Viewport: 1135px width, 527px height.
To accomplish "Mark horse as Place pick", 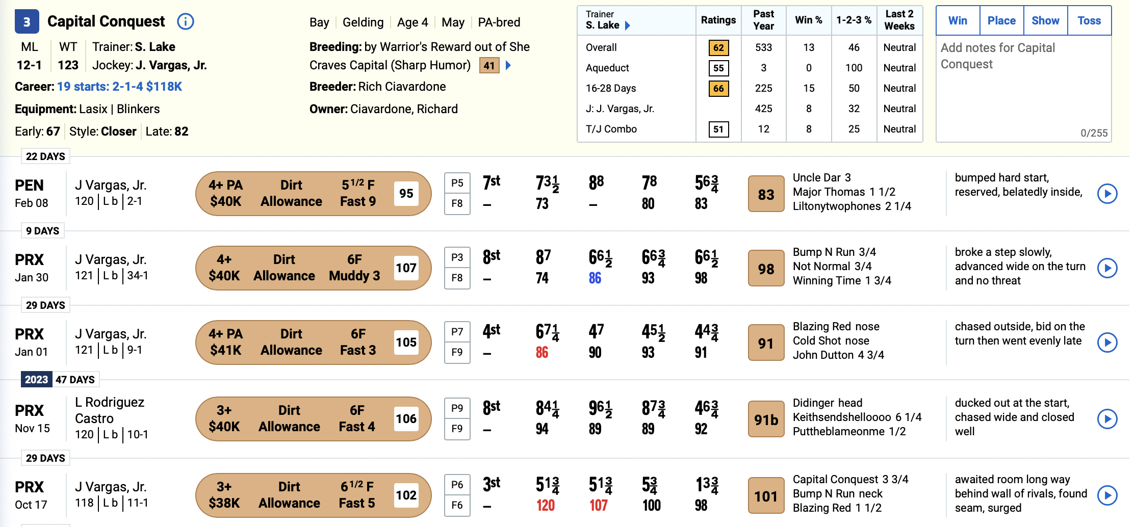I will (x=1001, y=21).
